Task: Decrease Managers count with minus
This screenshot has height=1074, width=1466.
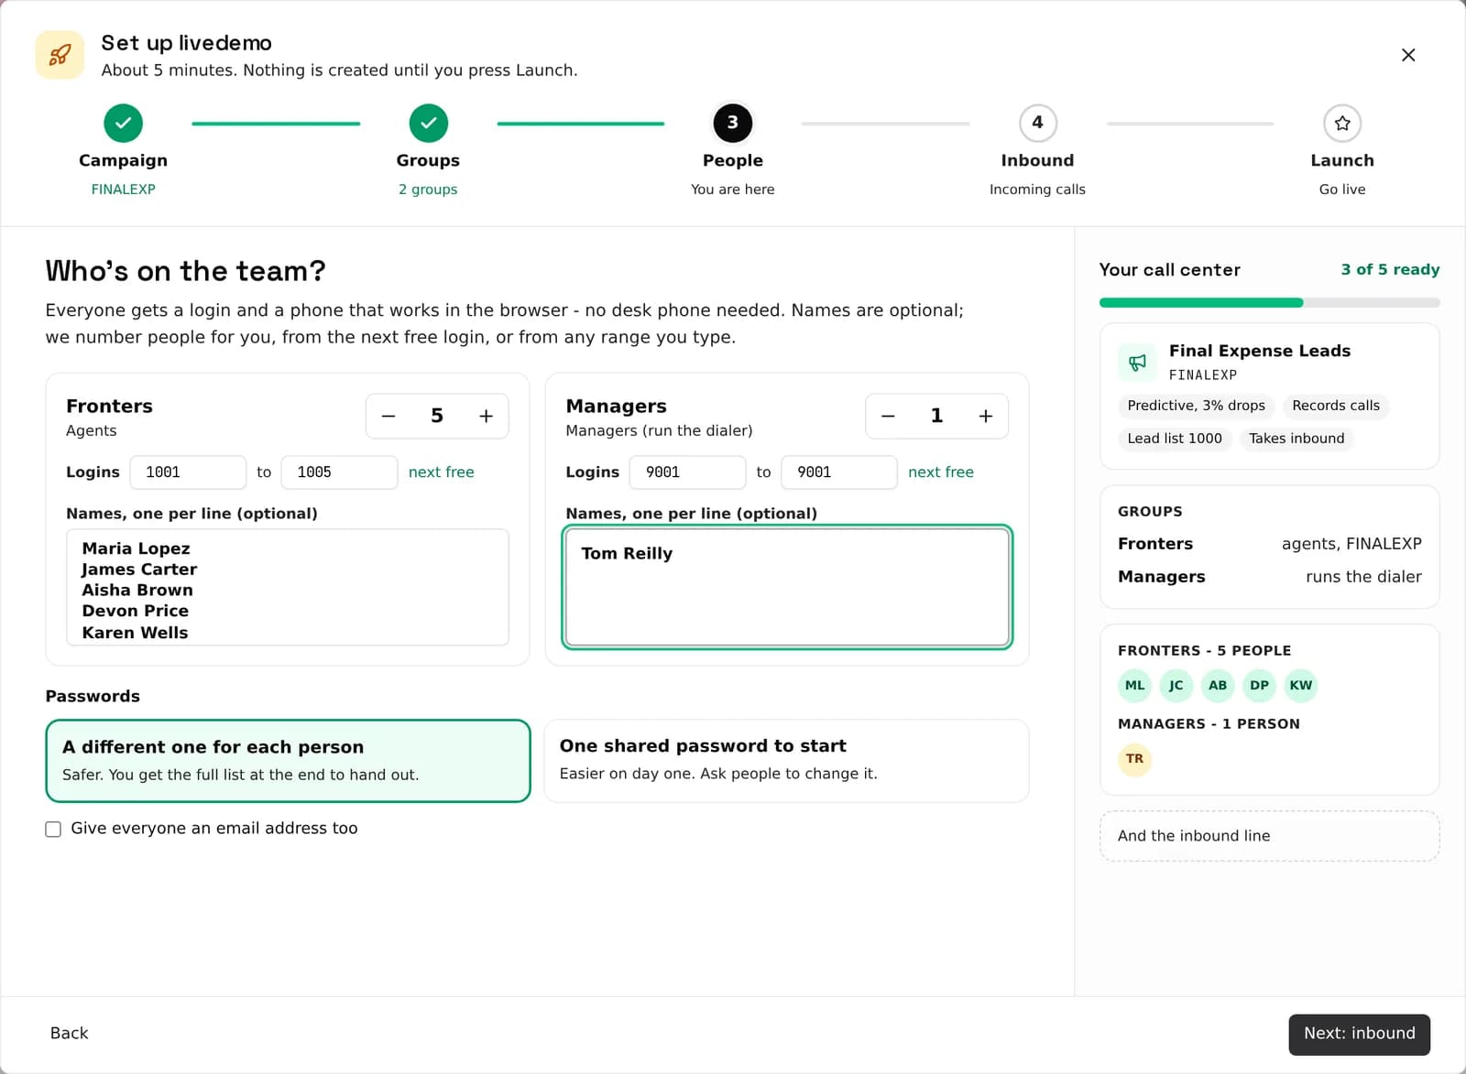Action: [888, 416]
